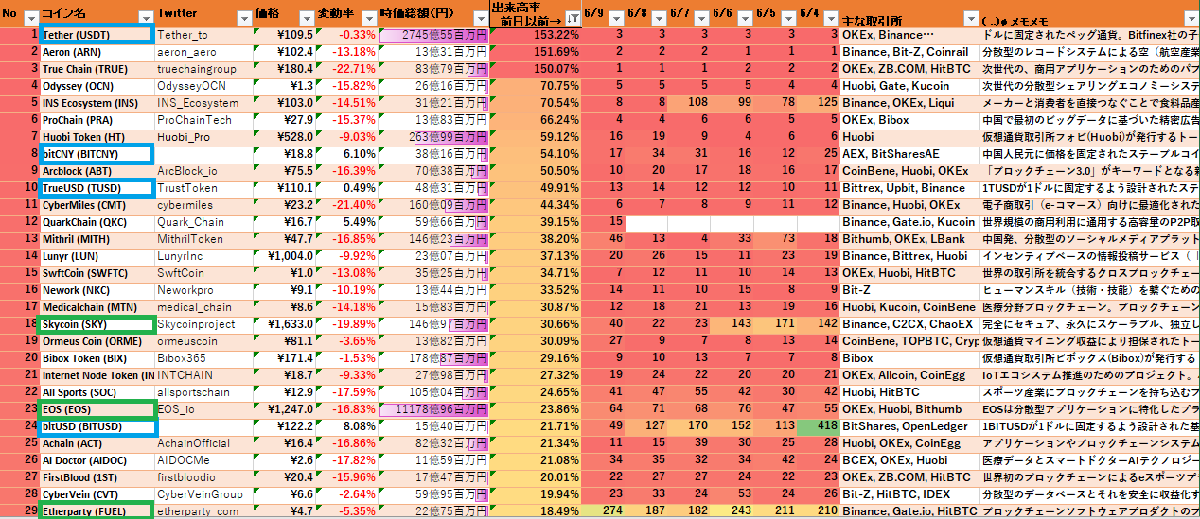Screen dimensions: 1200x519
Task: Select the Huobi_Pro Twitter handle cell
Action: click(203, 137)
